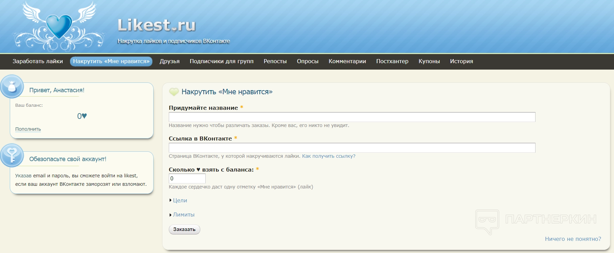The image size is (614, 253).
Task: Select the «Накрутить «Мне нравится»» menu tab
Action: click(111, 61)
